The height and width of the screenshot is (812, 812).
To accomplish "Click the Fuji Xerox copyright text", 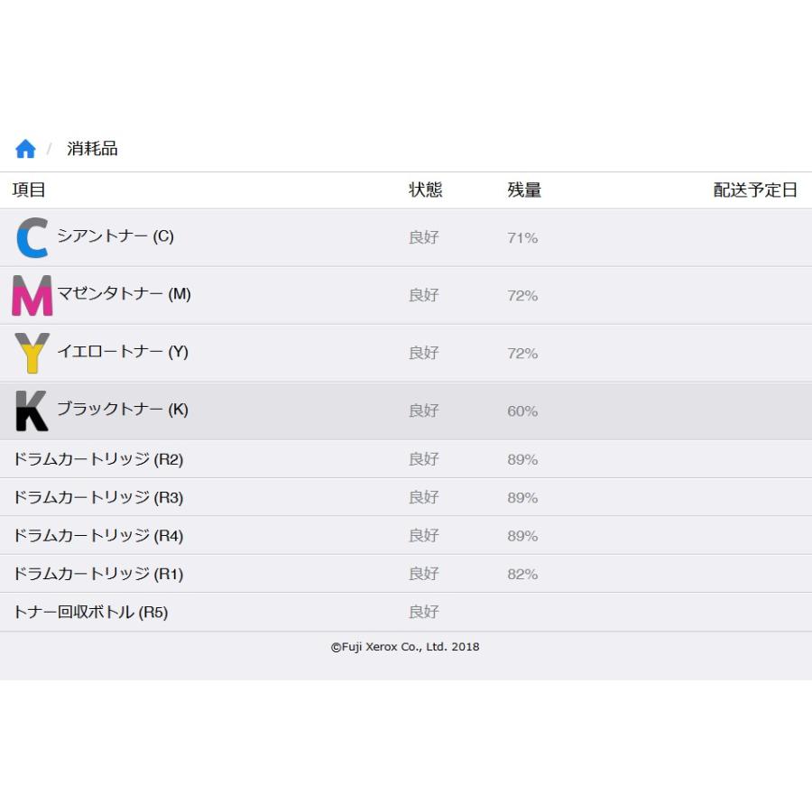I will 405,646.
